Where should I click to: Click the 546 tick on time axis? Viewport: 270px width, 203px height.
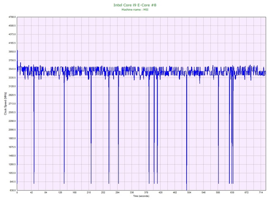tap(204, 193)
